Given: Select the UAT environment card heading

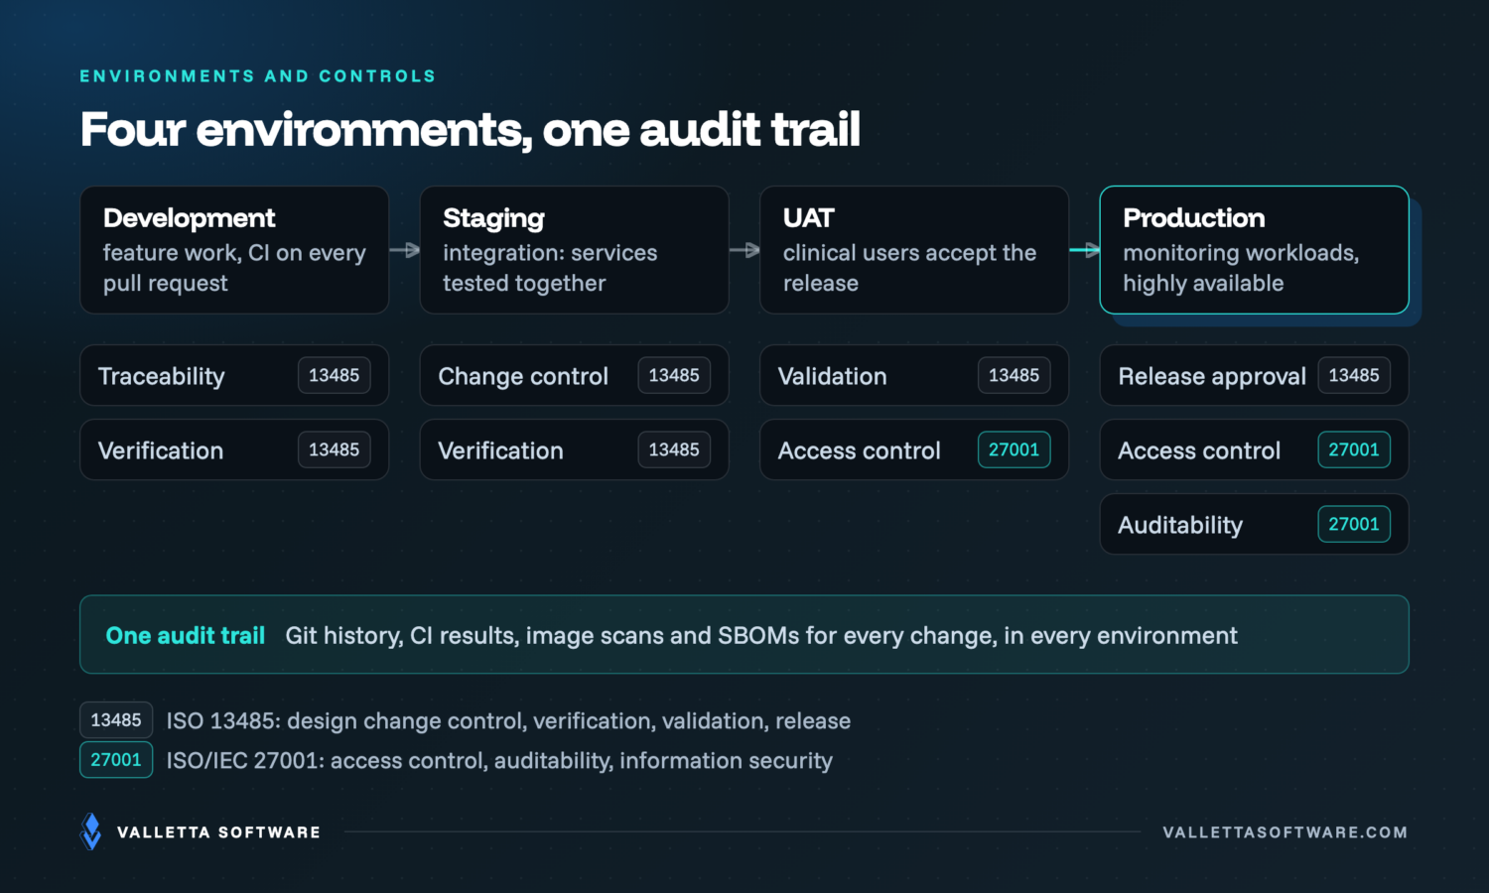Looking at the screenshot, I should click(809, 218).
